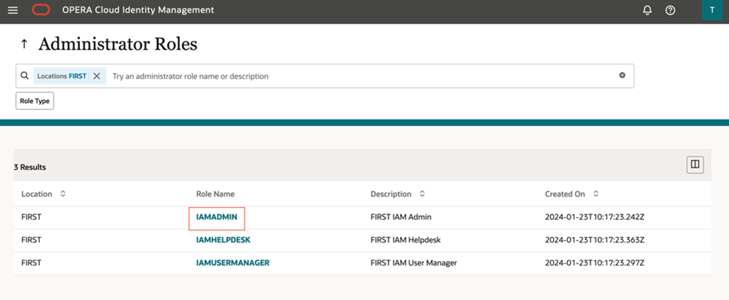This screenshot has height=300, width=729.
Task: Click the 2024-01-23T10:17:23.363Z timestamp
Action: click(x=594, y=240)
